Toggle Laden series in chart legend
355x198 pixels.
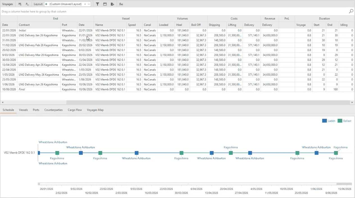pyautogui.click(x=329, y=121)
